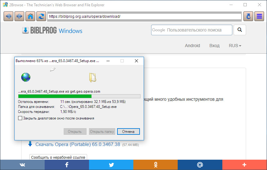Maximize the 2Browse window
The image size is (267, 170).
click(245, 5)
